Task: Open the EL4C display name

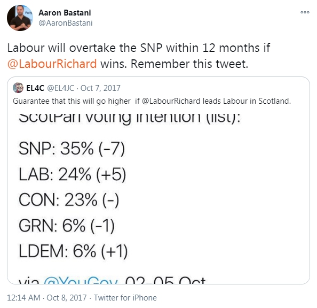Action: pyautogui.click(x=35, y=88)
